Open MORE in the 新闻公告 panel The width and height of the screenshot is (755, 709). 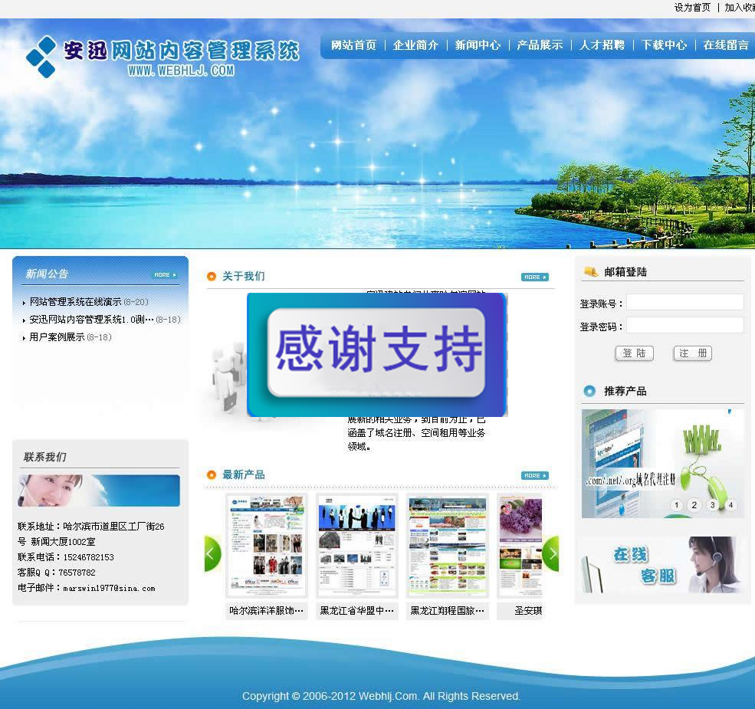[x=165, y=275]
